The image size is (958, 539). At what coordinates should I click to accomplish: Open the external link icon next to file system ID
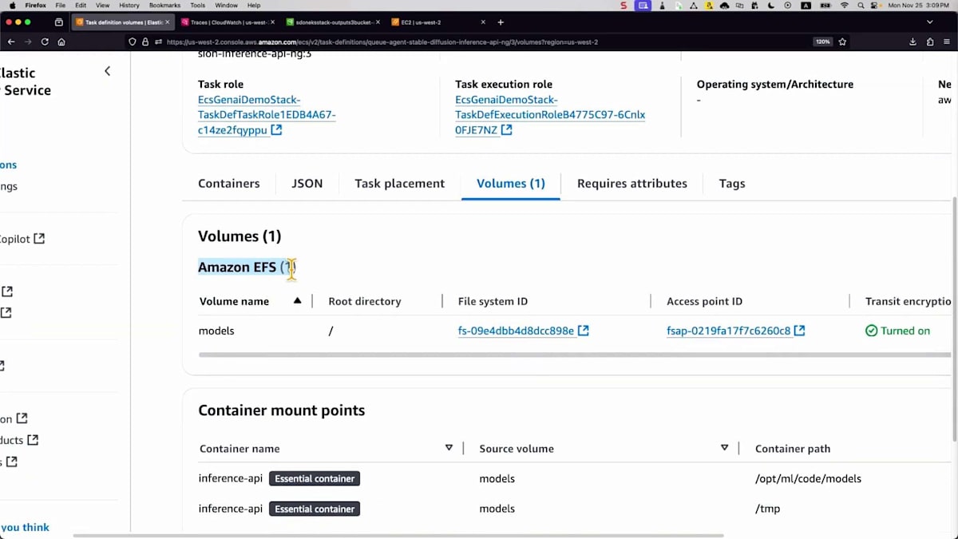[x=584, y=331]
